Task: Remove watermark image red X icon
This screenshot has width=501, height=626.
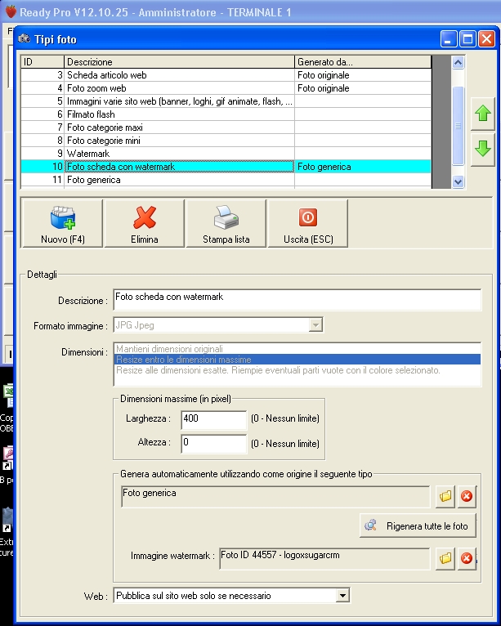Action: click(x=467, y=558)
